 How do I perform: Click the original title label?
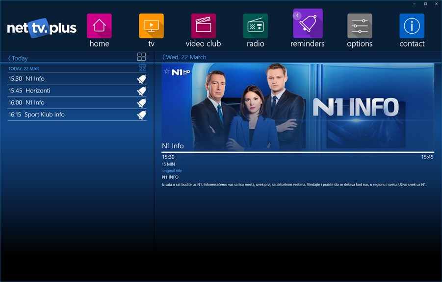click(x=172, y=170)
